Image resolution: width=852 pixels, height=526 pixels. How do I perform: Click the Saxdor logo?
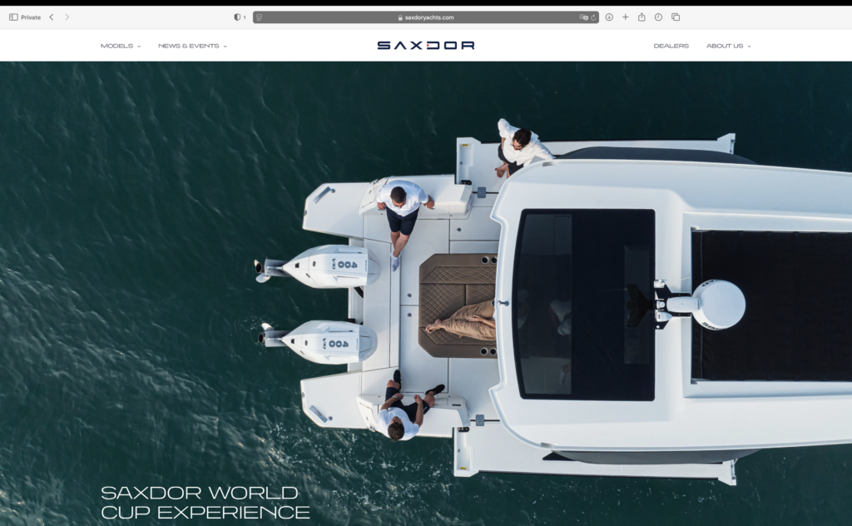(x=425, y=46)
